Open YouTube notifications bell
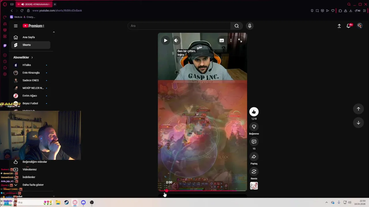The image size is (369, 207). pyautogui.click(x=349, y=26)
